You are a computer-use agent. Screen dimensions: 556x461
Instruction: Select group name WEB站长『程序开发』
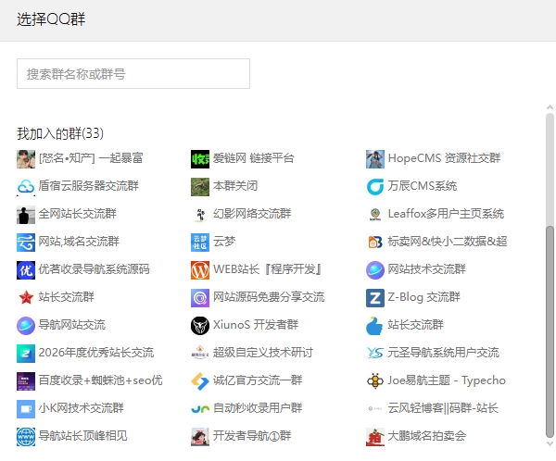tap(268, 269)
